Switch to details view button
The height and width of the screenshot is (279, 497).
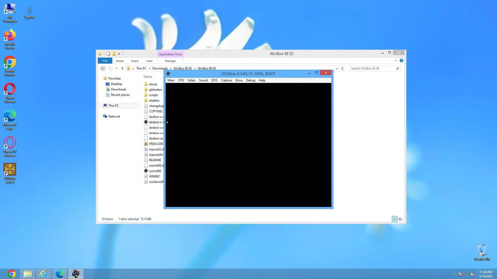click(x=394, y=219)
